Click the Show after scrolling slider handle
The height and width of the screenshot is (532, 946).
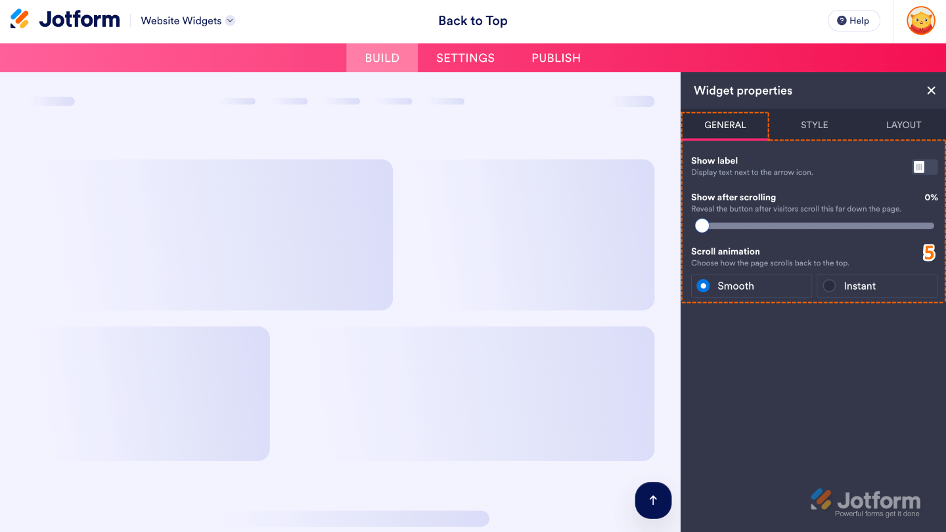point(702,226)
